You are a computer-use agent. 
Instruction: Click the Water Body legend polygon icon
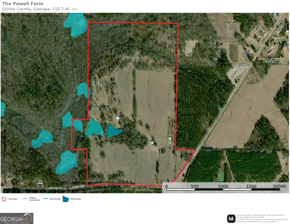[x=66, y=199]
